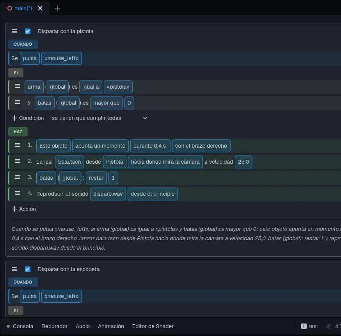Add a new Acción to the pistola block
Image resolution: width=341 pixels, height=336 pixels.
24,209
